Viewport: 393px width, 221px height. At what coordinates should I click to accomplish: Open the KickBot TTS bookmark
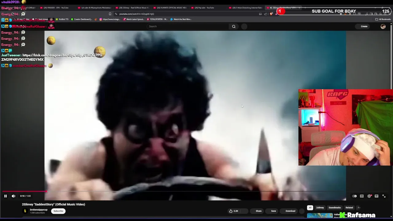[x=62, y=19]
